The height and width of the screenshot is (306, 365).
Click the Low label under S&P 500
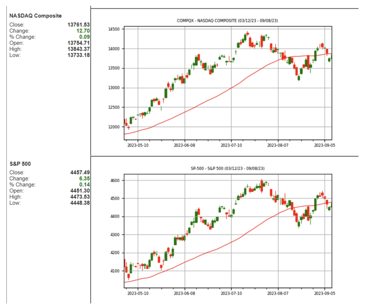pyautogui.click(x=15, y=203)
